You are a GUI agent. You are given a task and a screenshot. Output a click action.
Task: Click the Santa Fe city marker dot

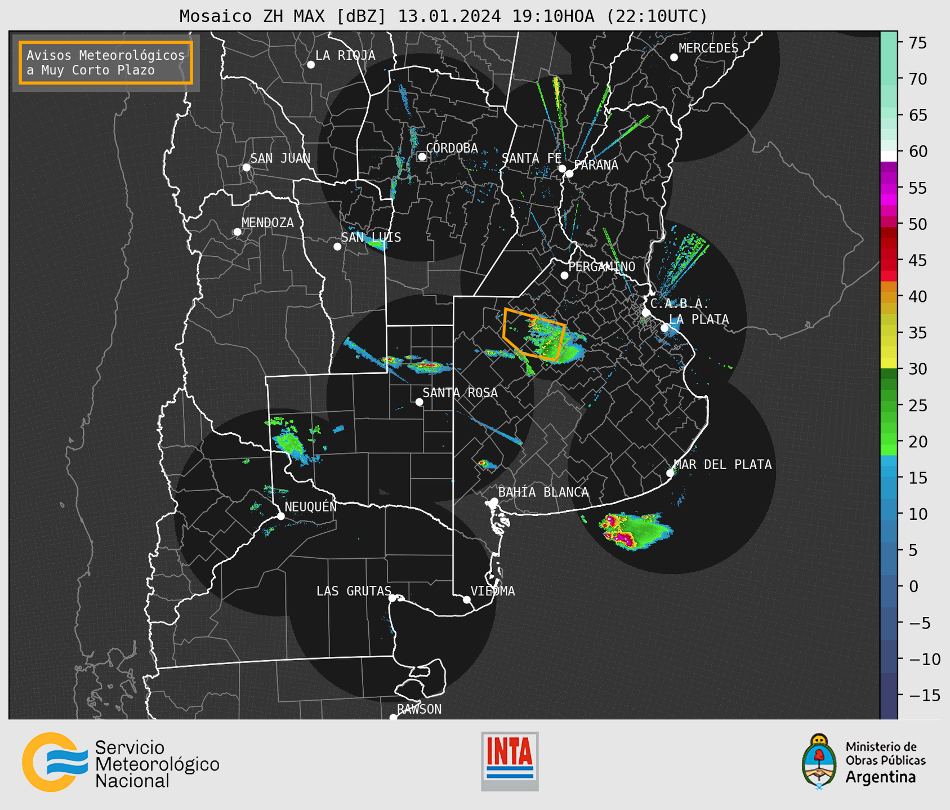[562, 168]
